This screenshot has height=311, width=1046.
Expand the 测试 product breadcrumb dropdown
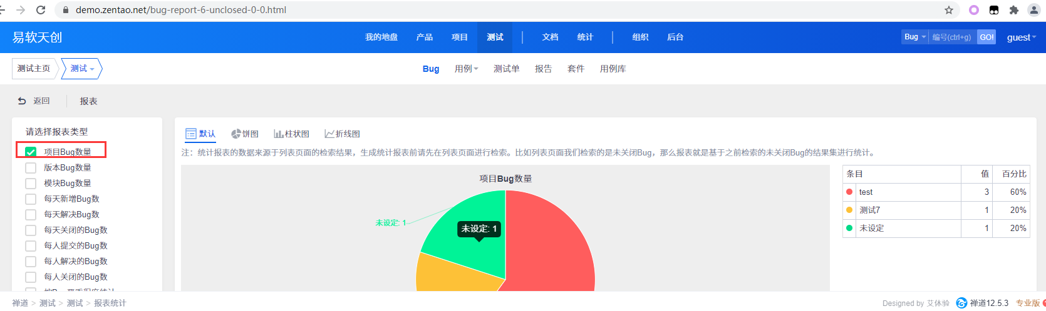82,69
